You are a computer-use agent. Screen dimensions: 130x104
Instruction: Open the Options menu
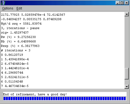coord(8,8)
